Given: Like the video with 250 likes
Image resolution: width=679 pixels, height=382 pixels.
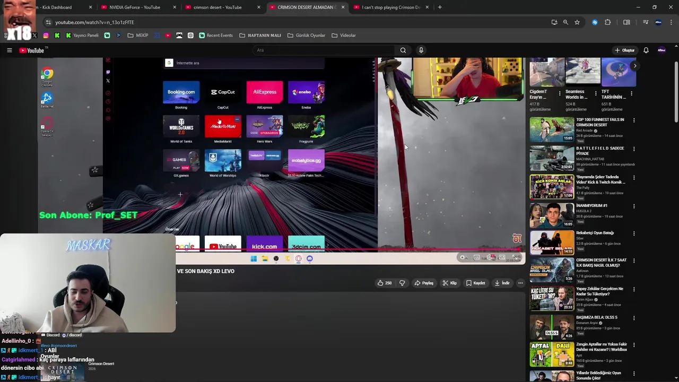Looking at the screenshot, I should click(385, 283).
